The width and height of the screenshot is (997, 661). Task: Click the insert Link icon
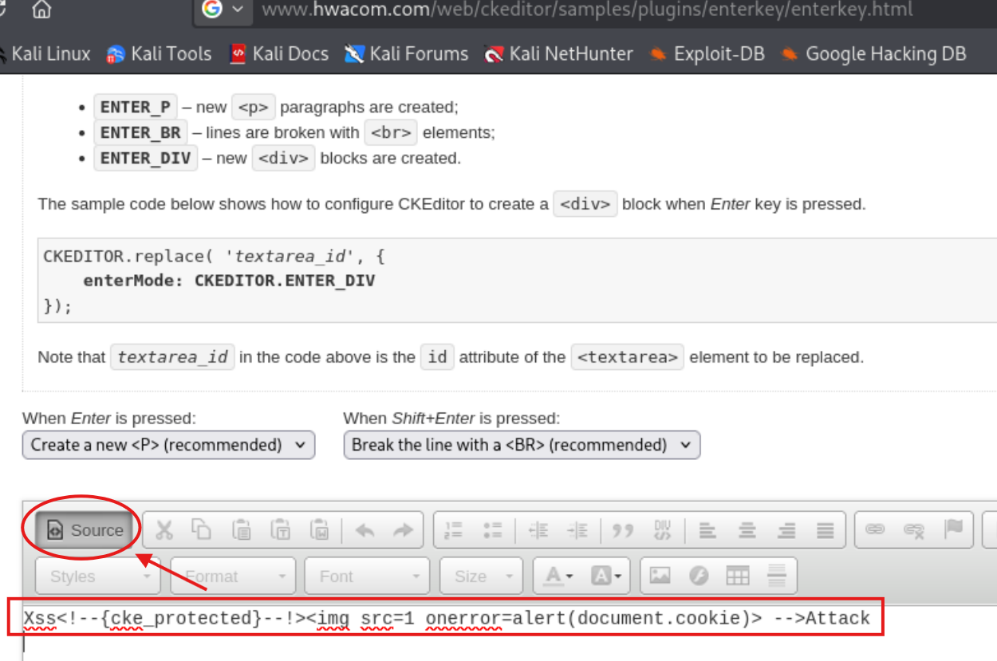(875, 530)
